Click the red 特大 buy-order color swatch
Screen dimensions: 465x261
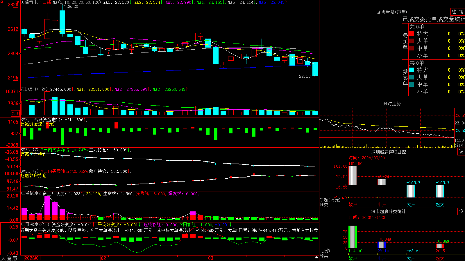pyautogui.click(x=412, y=34)
